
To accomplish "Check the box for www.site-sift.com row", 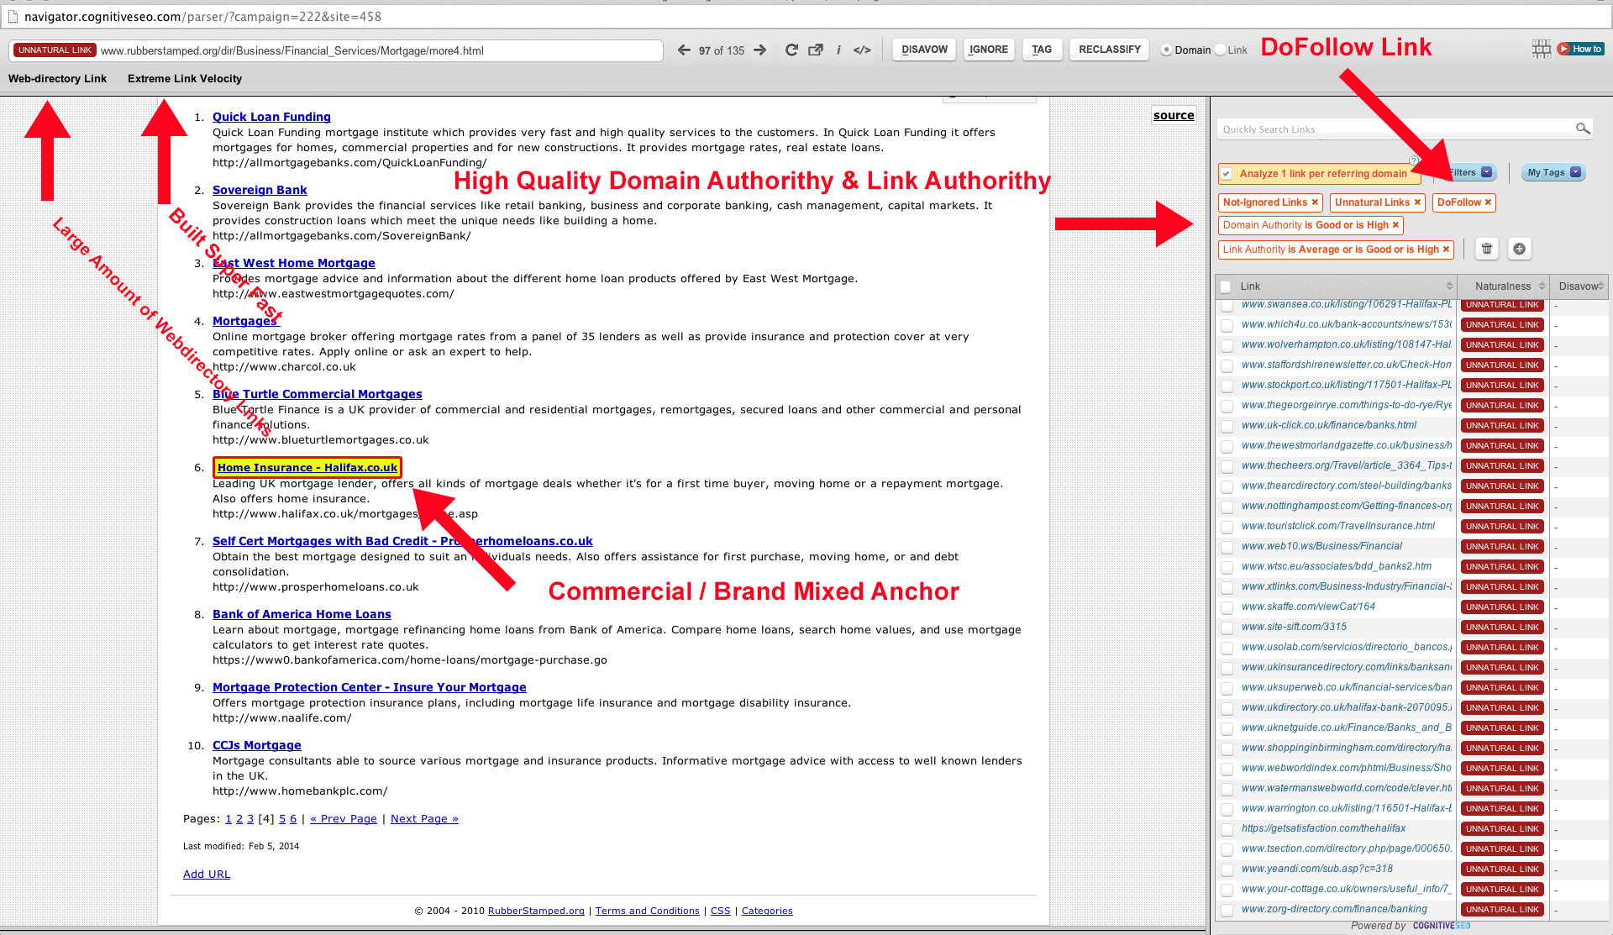I will tap(1227, 628).
